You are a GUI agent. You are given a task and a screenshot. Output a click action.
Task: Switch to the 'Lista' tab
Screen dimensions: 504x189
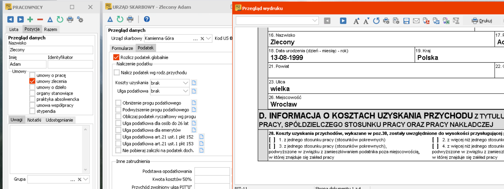coord(14,29)
